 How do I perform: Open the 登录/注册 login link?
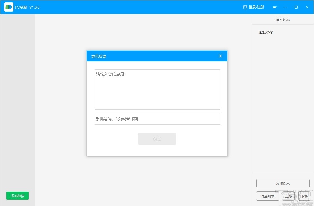coord(256,7)
